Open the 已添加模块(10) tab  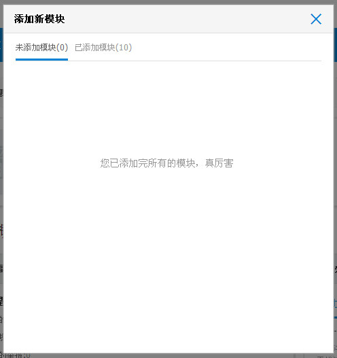(x=103, y=48)
